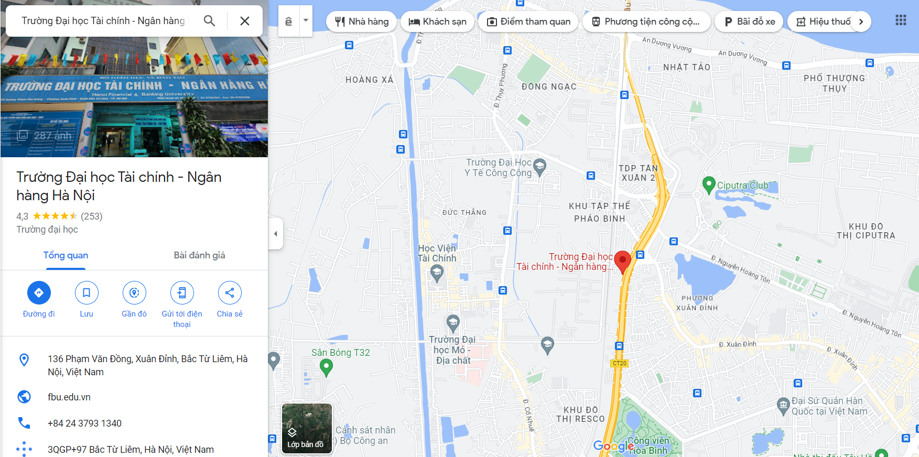
Task: Filter map by Khách sạn
Action: pos(437,21)
